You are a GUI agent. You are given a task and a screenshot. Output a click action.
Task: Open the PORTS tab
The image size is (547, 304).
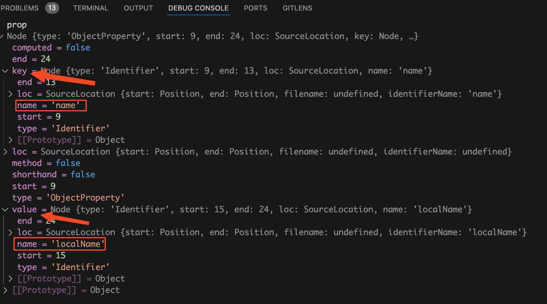pos(255,8)
